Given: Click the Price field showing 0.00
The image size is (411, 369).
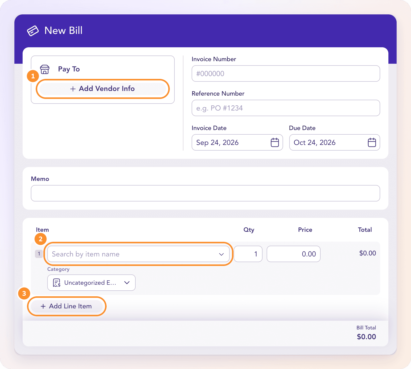Looking at the screenshot, I should pos(294,254).
